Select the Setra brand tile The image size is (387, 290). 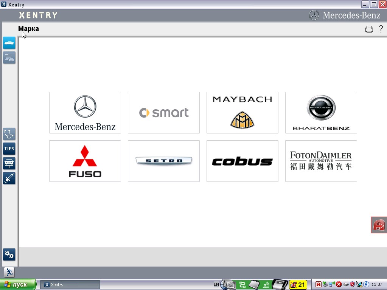tap(164, 161)
